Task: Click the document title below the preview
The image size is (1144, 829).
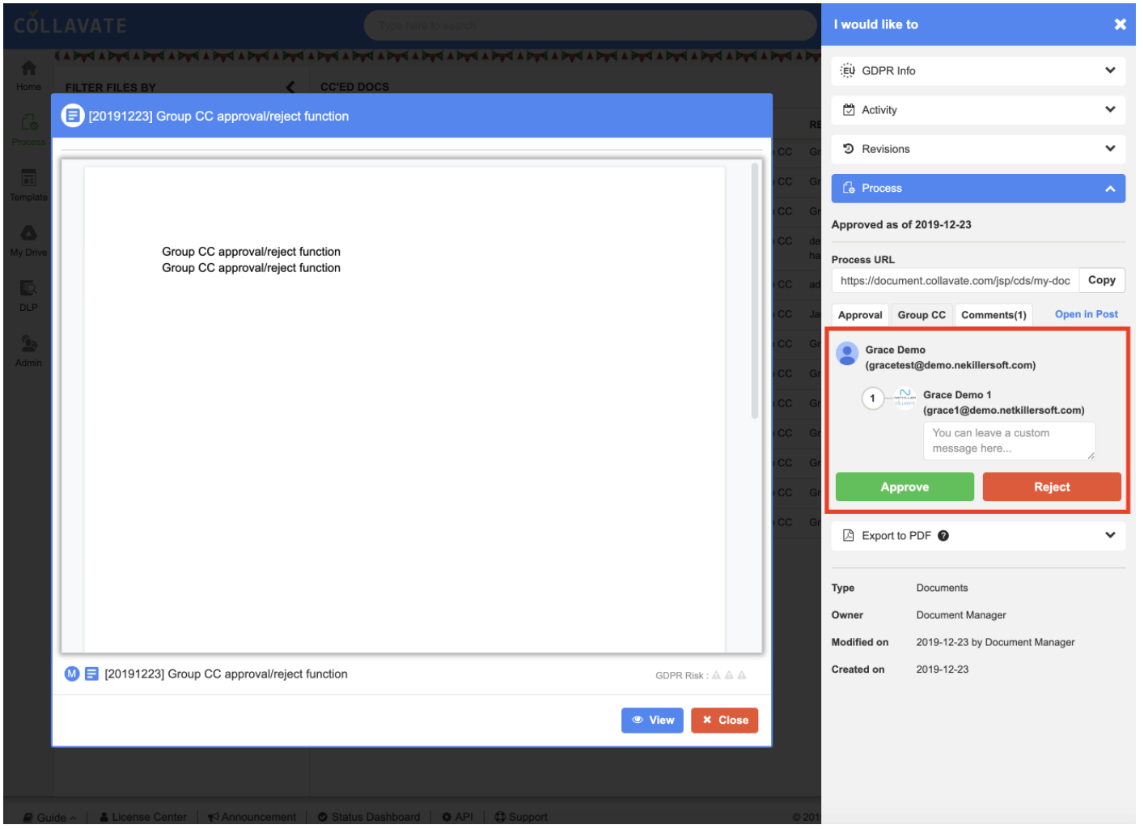Action: pos(226,674)
